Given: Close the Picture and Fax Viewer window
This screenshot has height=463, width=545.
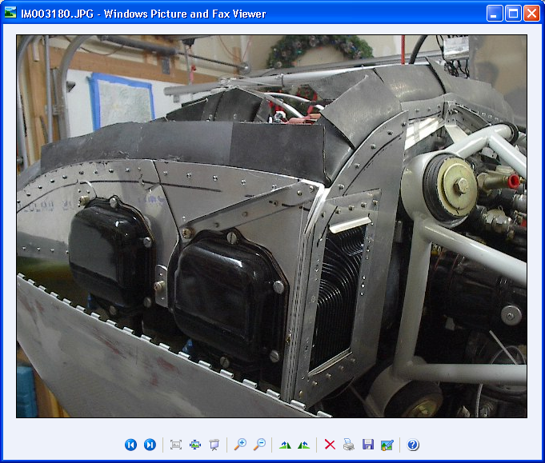Looking at the screenshot, I should point(531,13).
